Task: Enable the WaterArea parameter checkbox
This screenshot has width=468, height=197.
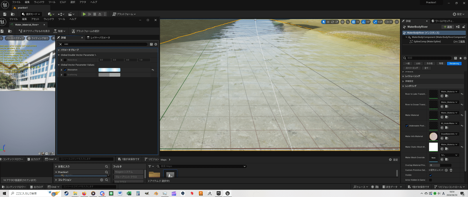Action: tap(65, 60)
